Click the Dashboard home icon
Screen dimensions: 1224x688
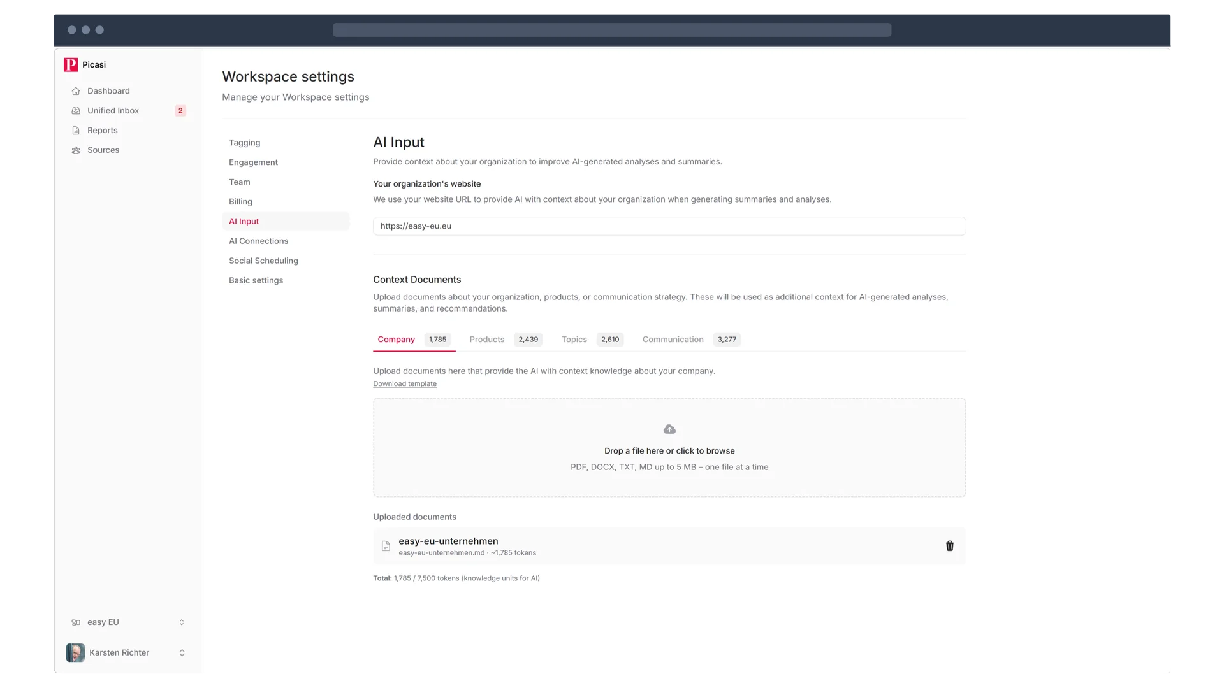tap(76, 91)
